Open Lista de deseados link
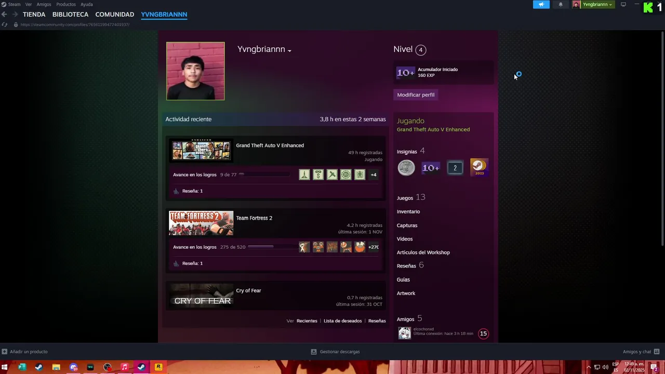The image size is (665, 374). [342, 321]
